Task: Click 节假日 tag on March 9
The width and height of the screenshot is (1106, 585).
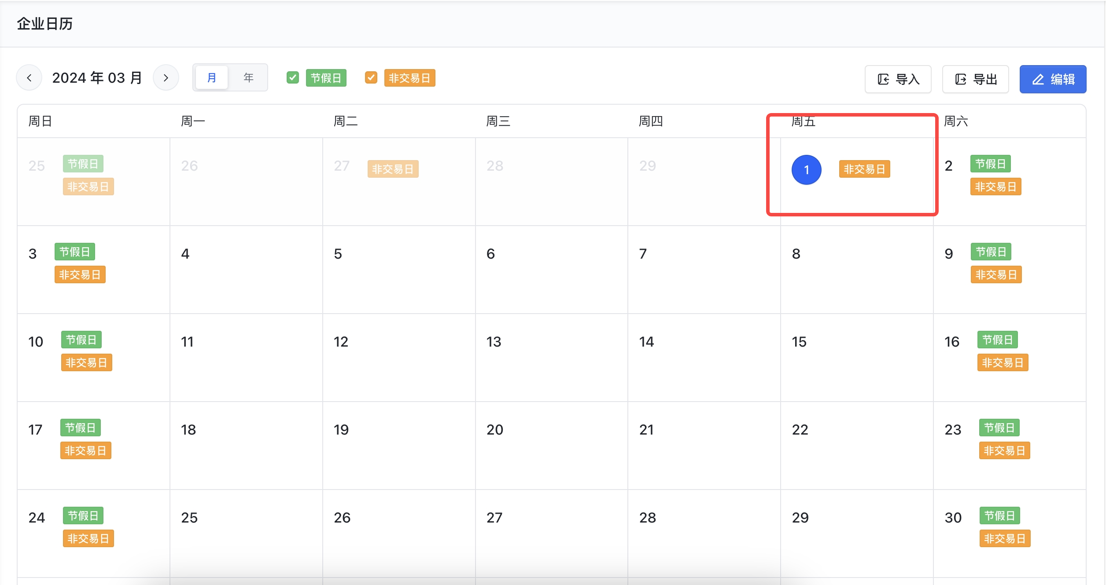Action: tap(991, 252)
